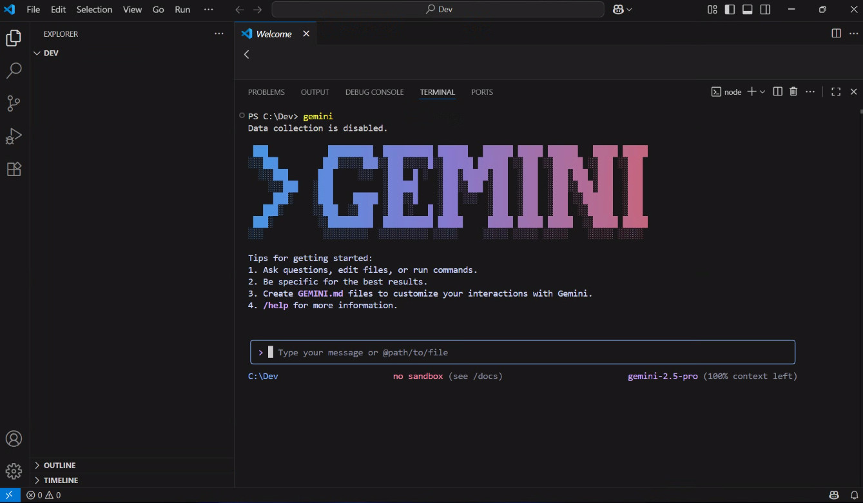
Task: Click the terminal scrollbar thumb
Action: point(860,111)
